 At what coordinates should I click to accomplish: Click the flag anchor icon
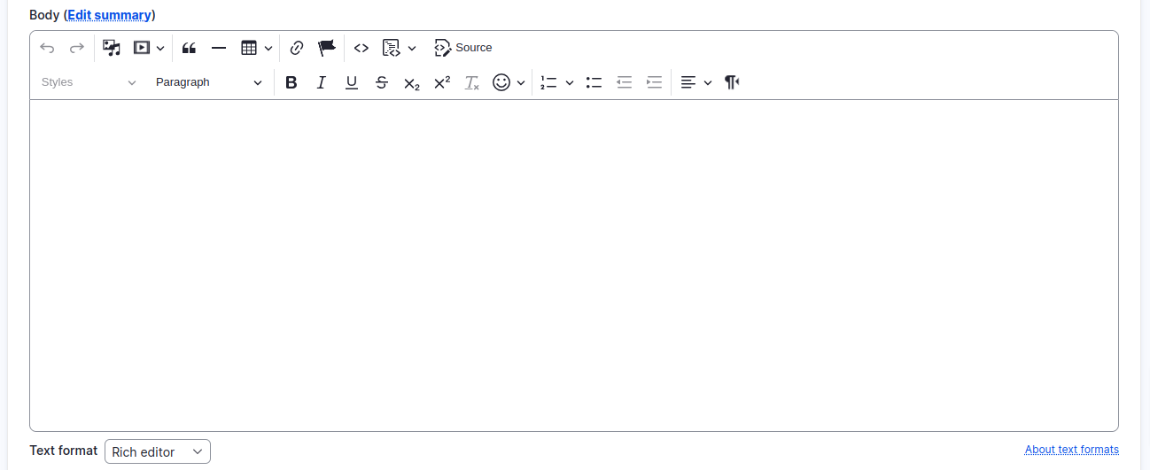[327, 48]
